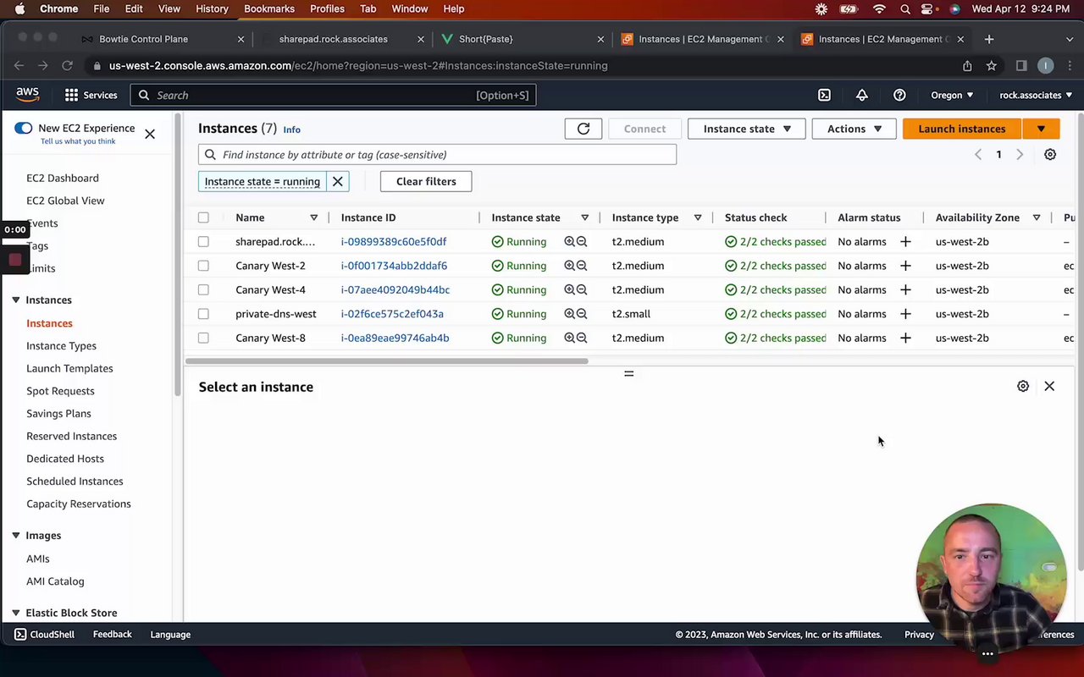The image size is (1084, 677).
Task: Toggle the New EC2 Experience switch
Action: pyautogui.click(x=23, y=128)
